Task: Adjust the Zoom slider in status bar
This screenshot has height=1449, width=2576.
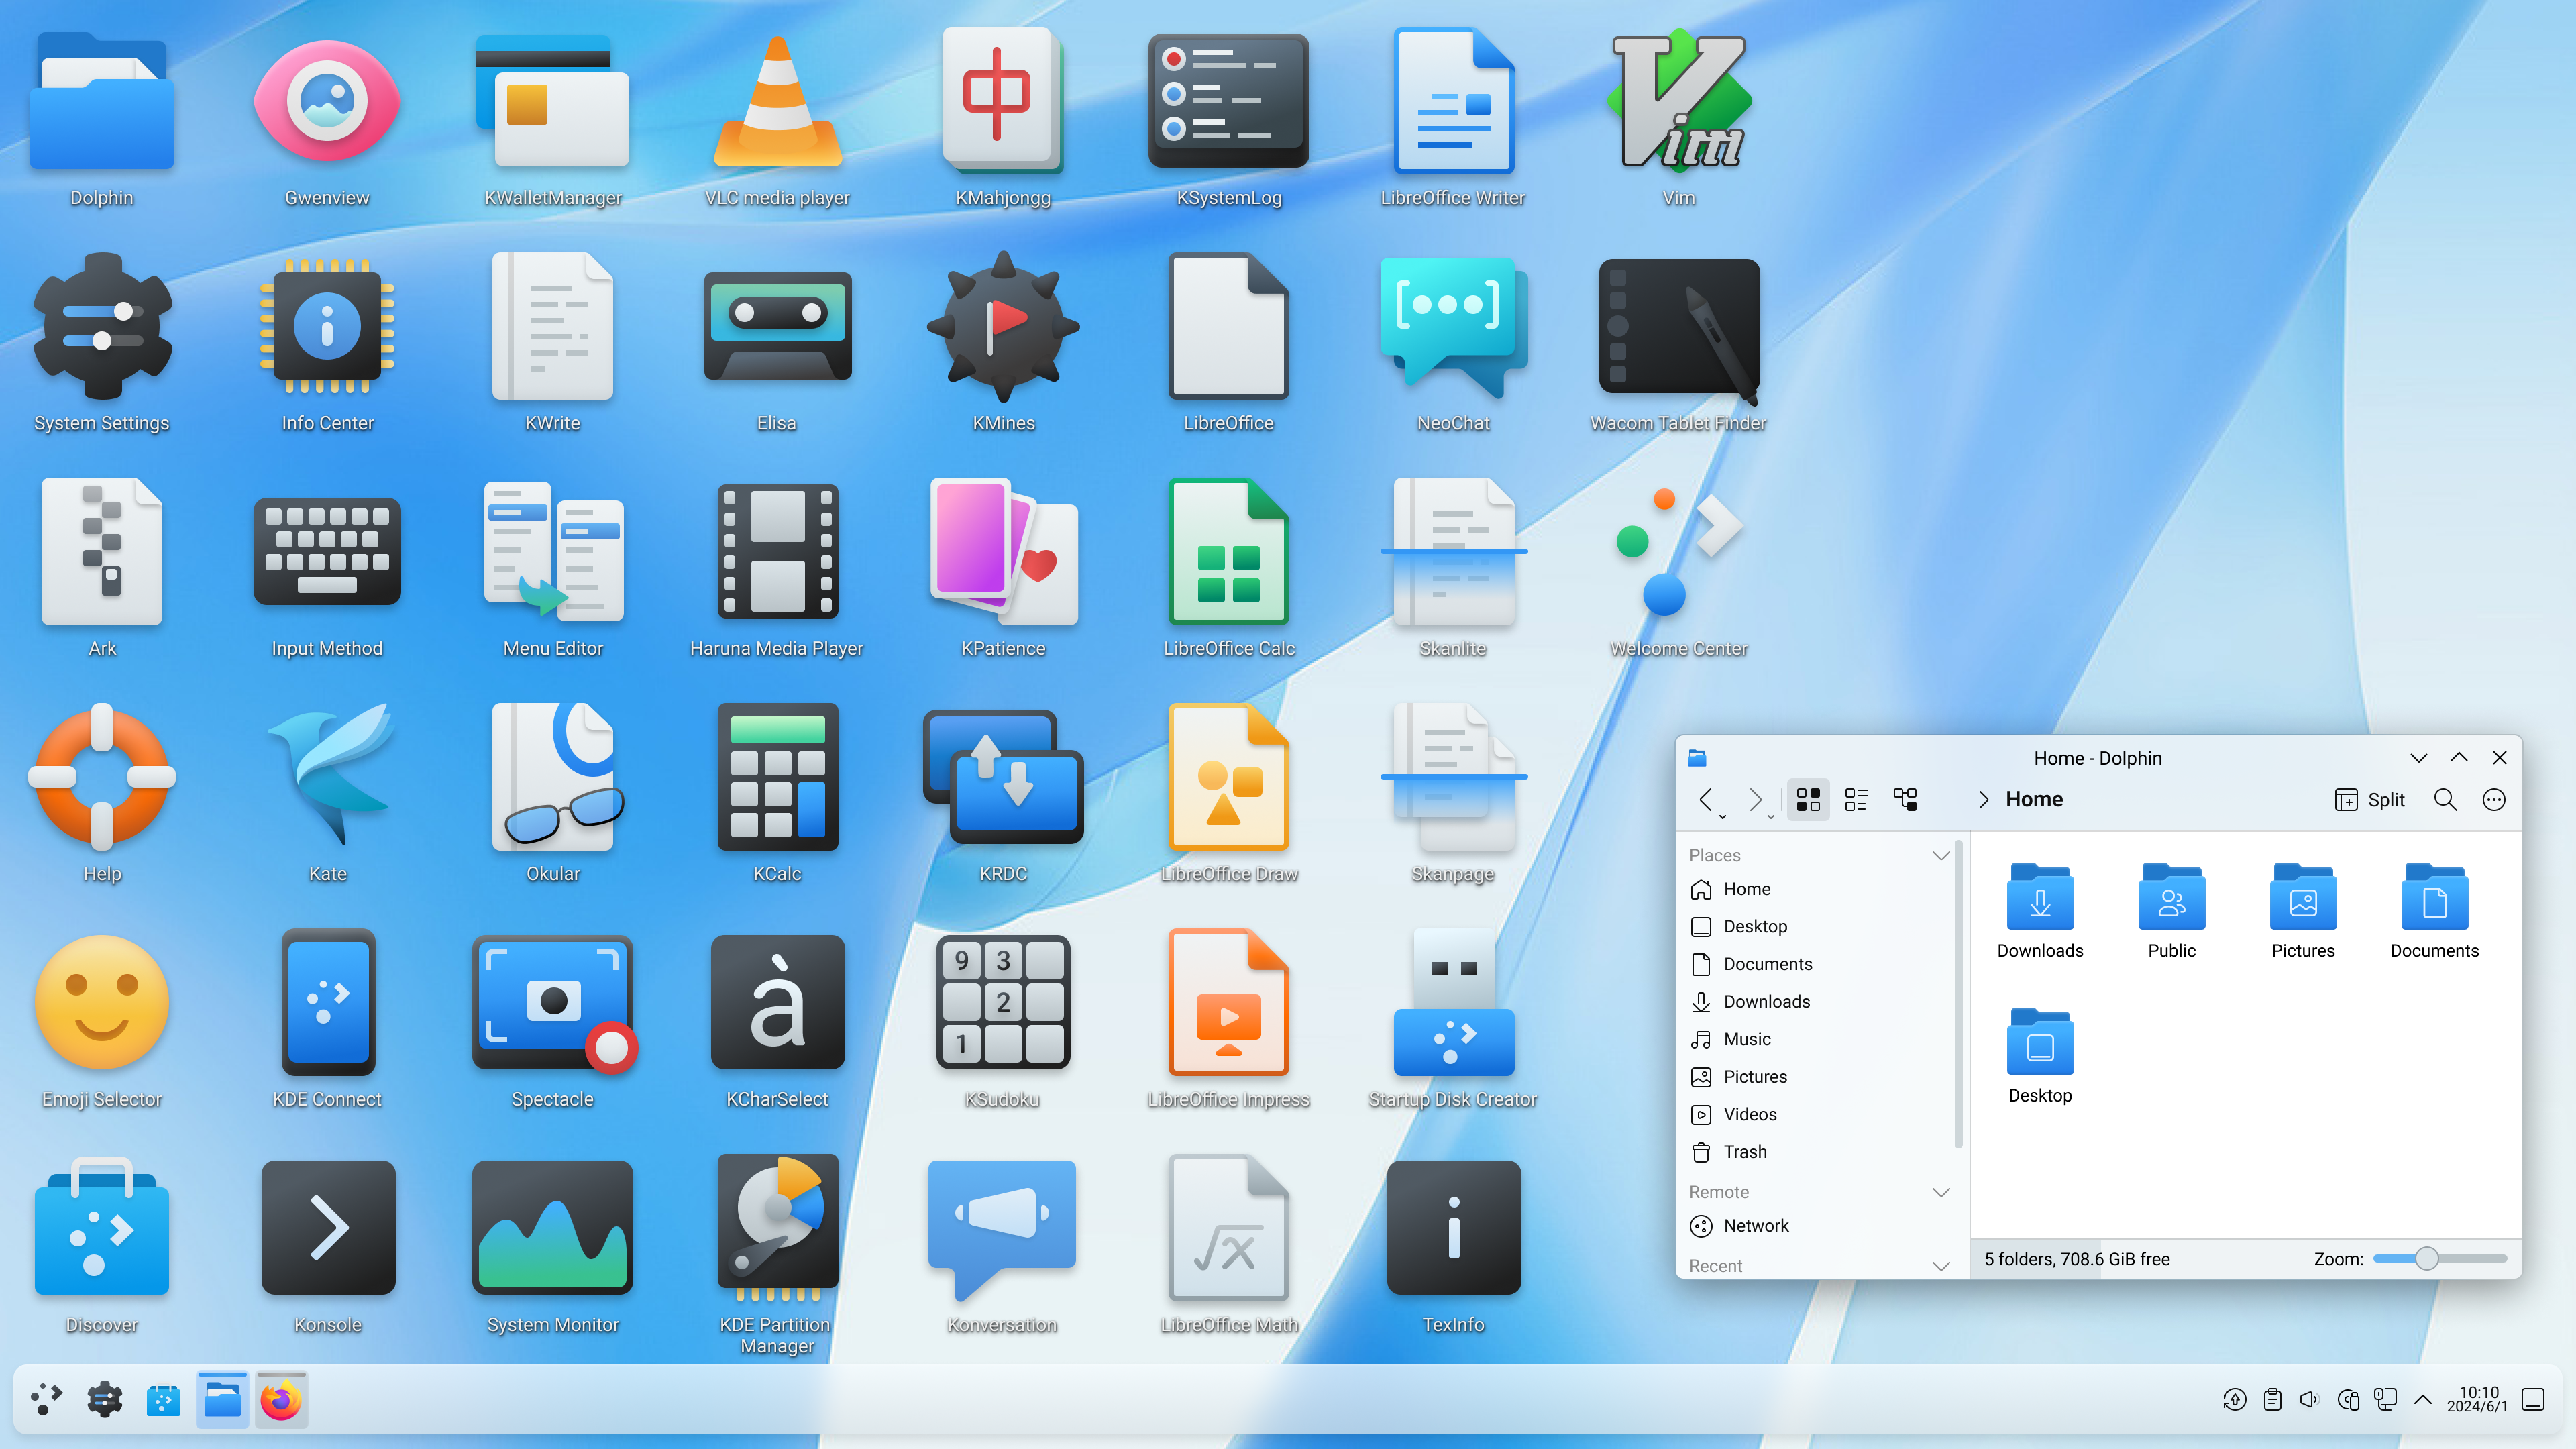Action: [2426, 1259]
